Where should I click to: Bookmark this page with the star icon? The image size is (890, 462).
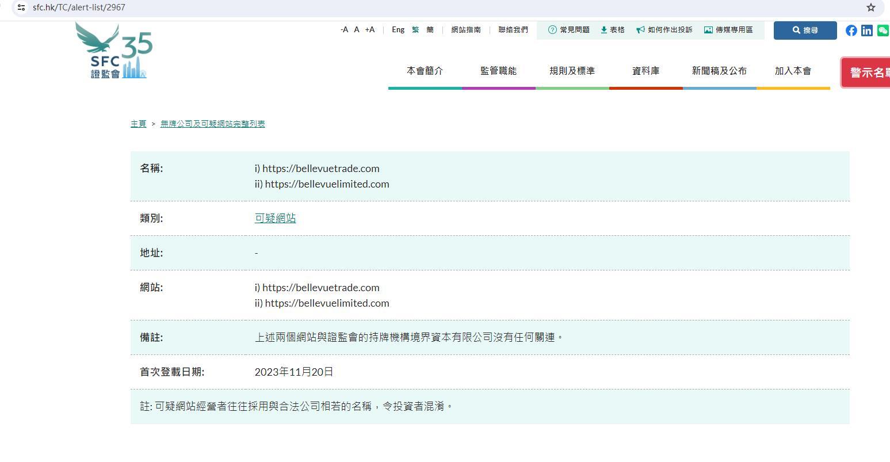(x=870, y=7)
